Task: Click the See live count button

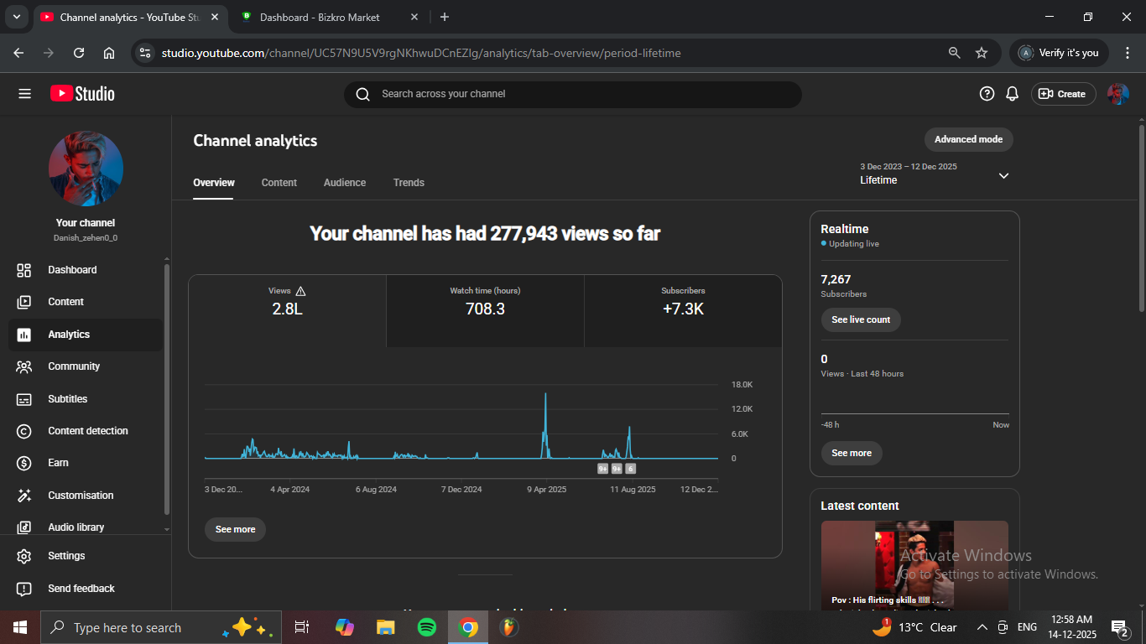Action: click(x=860, y=319)
